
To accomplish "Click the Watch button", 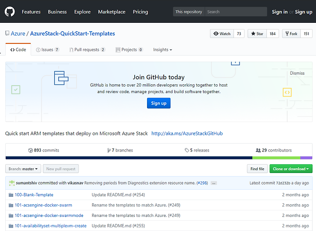I will 222,34.
